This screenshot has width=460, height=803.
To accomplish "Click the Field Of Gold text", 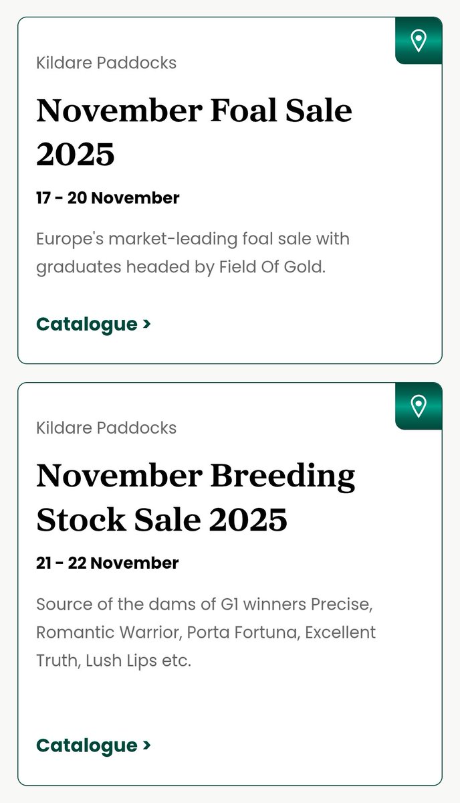I will (x=272, y=268).
